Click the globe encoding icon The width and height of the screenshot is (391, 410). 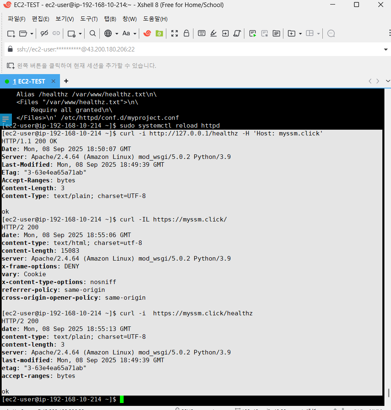[108, 33]
